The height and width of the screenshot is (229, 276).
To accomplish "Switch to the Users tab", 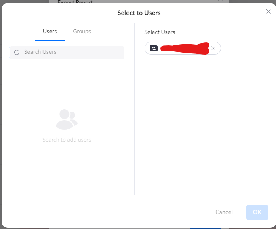I will click(x=50, y=31).
